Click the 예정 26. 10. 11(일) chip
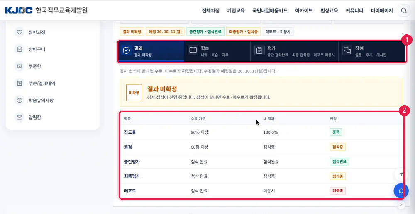This screenshot has height=214, width=415. pyautogui.click(x=165, y=31)
